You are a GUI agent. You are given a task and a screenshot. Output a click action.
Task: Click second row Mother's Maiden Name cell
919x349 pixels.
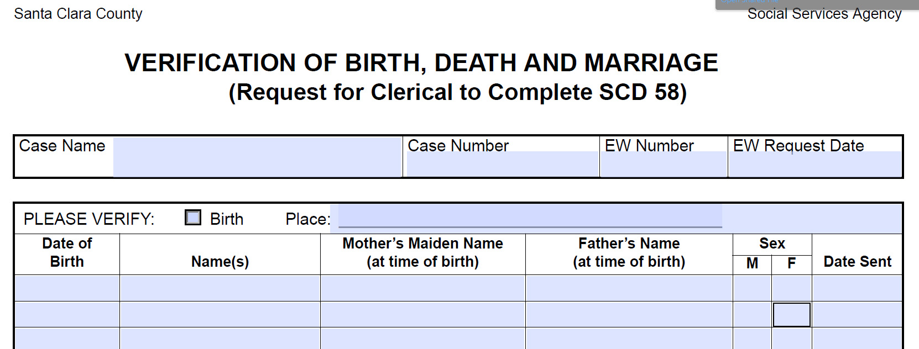[422, 314]
